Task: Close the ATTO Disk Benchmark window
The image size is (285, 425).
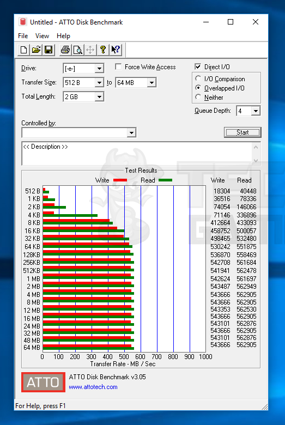Action: point(256,22)
